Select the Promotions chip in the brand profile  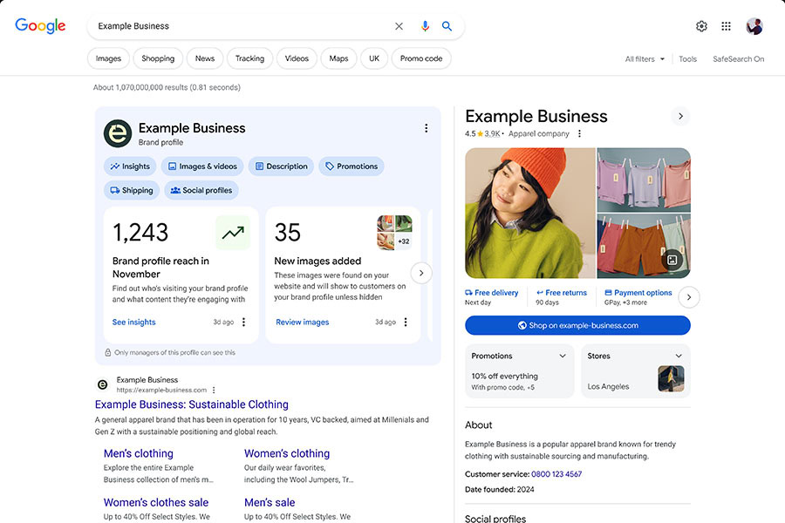(x=352, y=166)
